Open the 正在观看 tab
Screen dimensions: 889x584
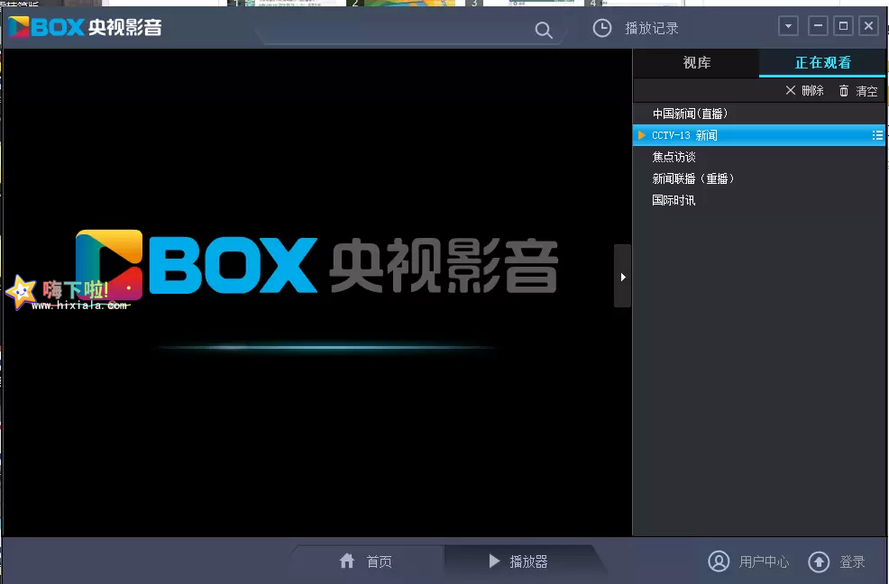pyautogui.click(x=823, y=63)
